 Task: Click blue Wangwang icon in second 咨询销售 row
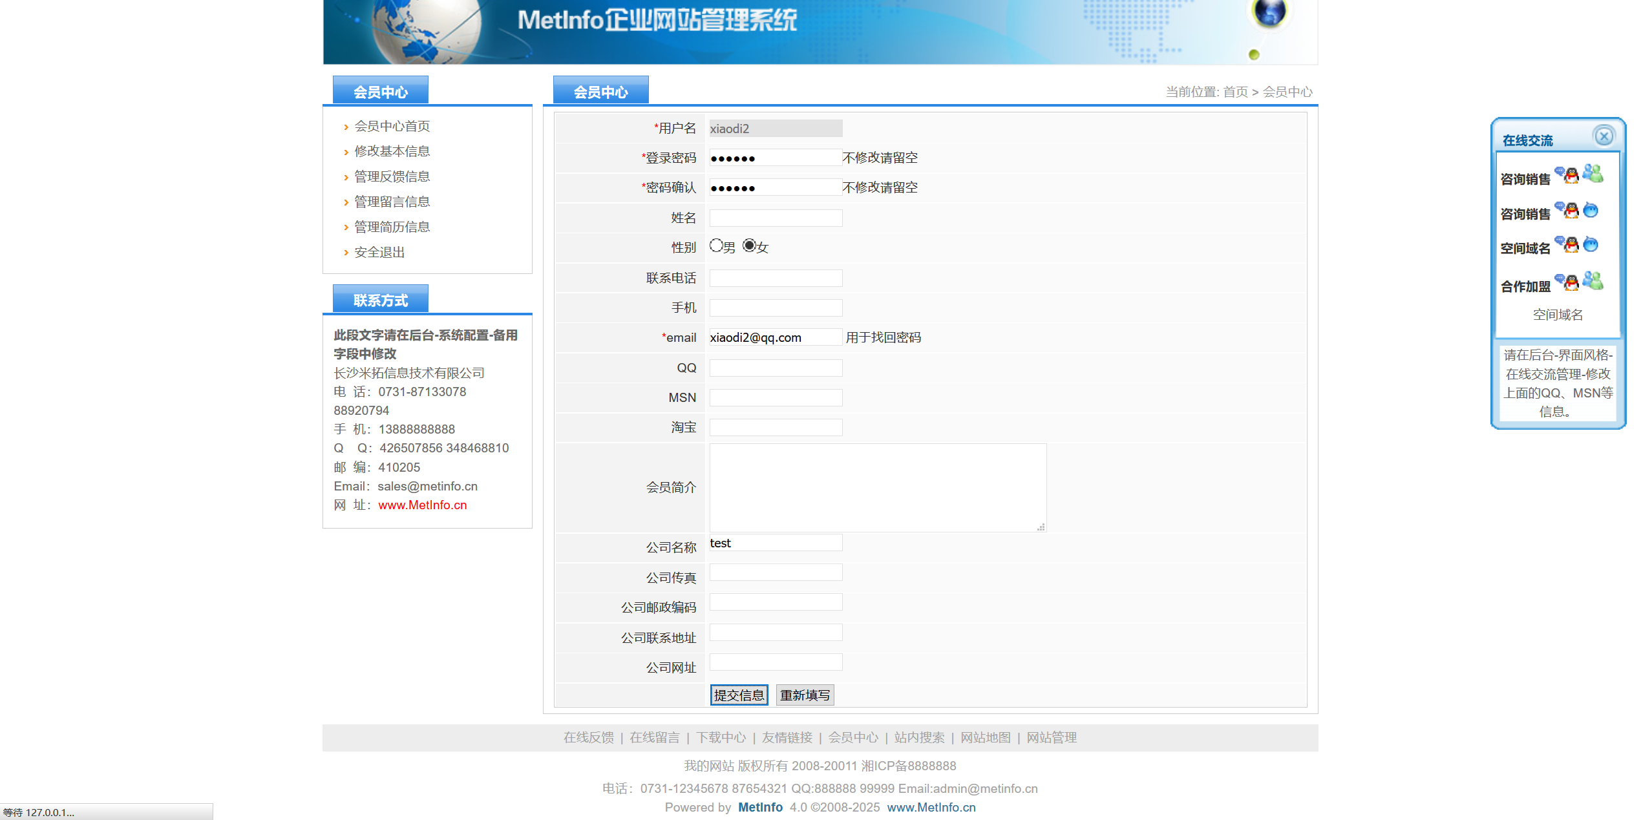[1591, 210]
